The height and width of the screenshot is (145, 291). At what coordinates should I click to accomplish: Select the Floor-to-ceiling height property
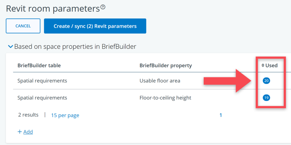pos(165,98)
